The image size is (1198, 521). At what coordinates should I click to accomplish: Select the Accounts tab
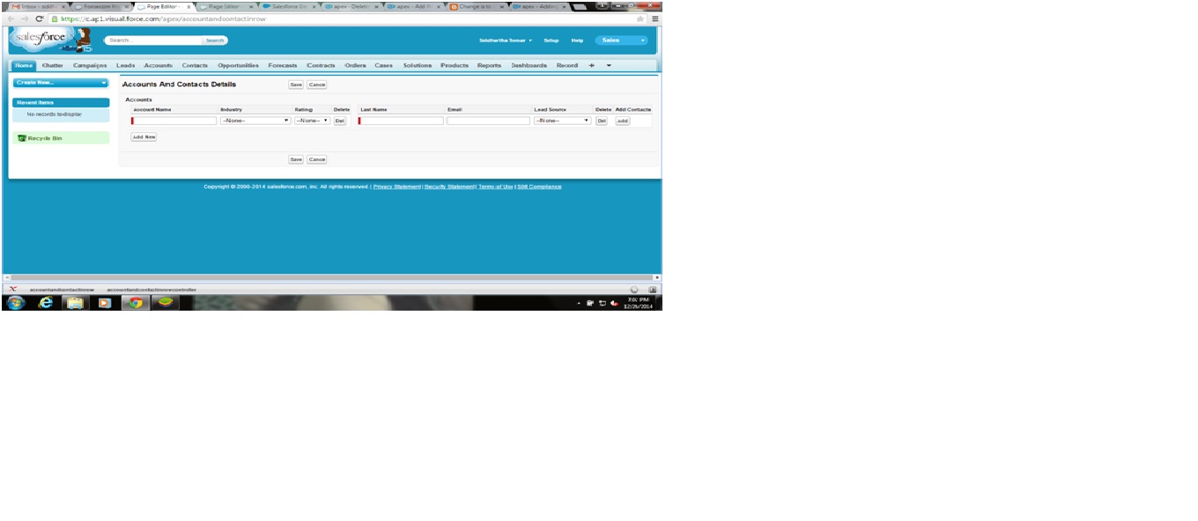click(159, 65)
